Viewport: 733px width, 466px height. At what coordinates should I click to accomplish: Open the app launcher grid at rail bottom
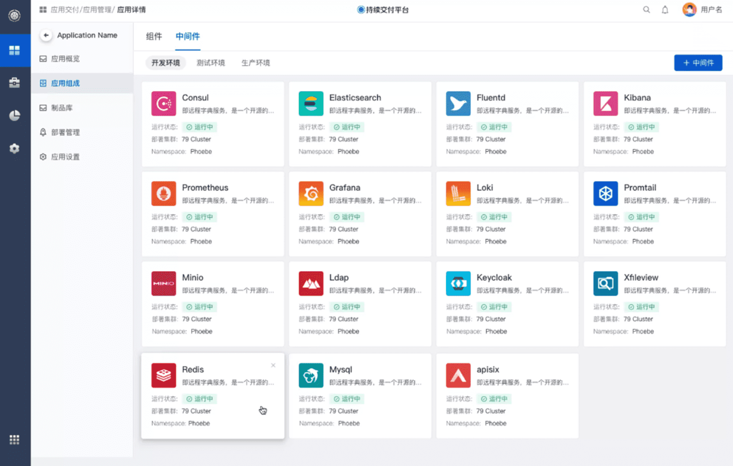click(x=15, y=439)
